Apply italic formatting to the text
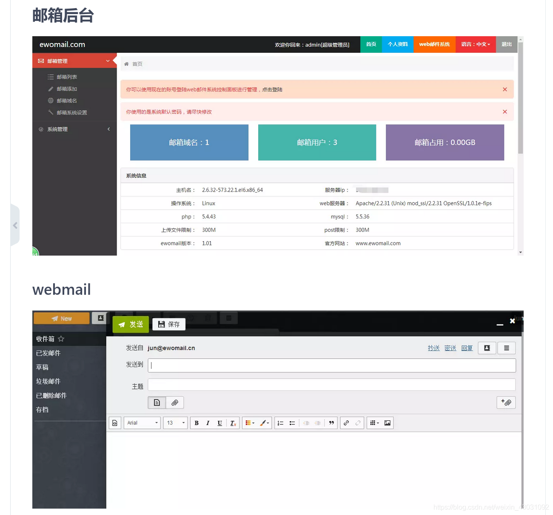The width and height of the screenshot is (553, 515). point(208,423)
